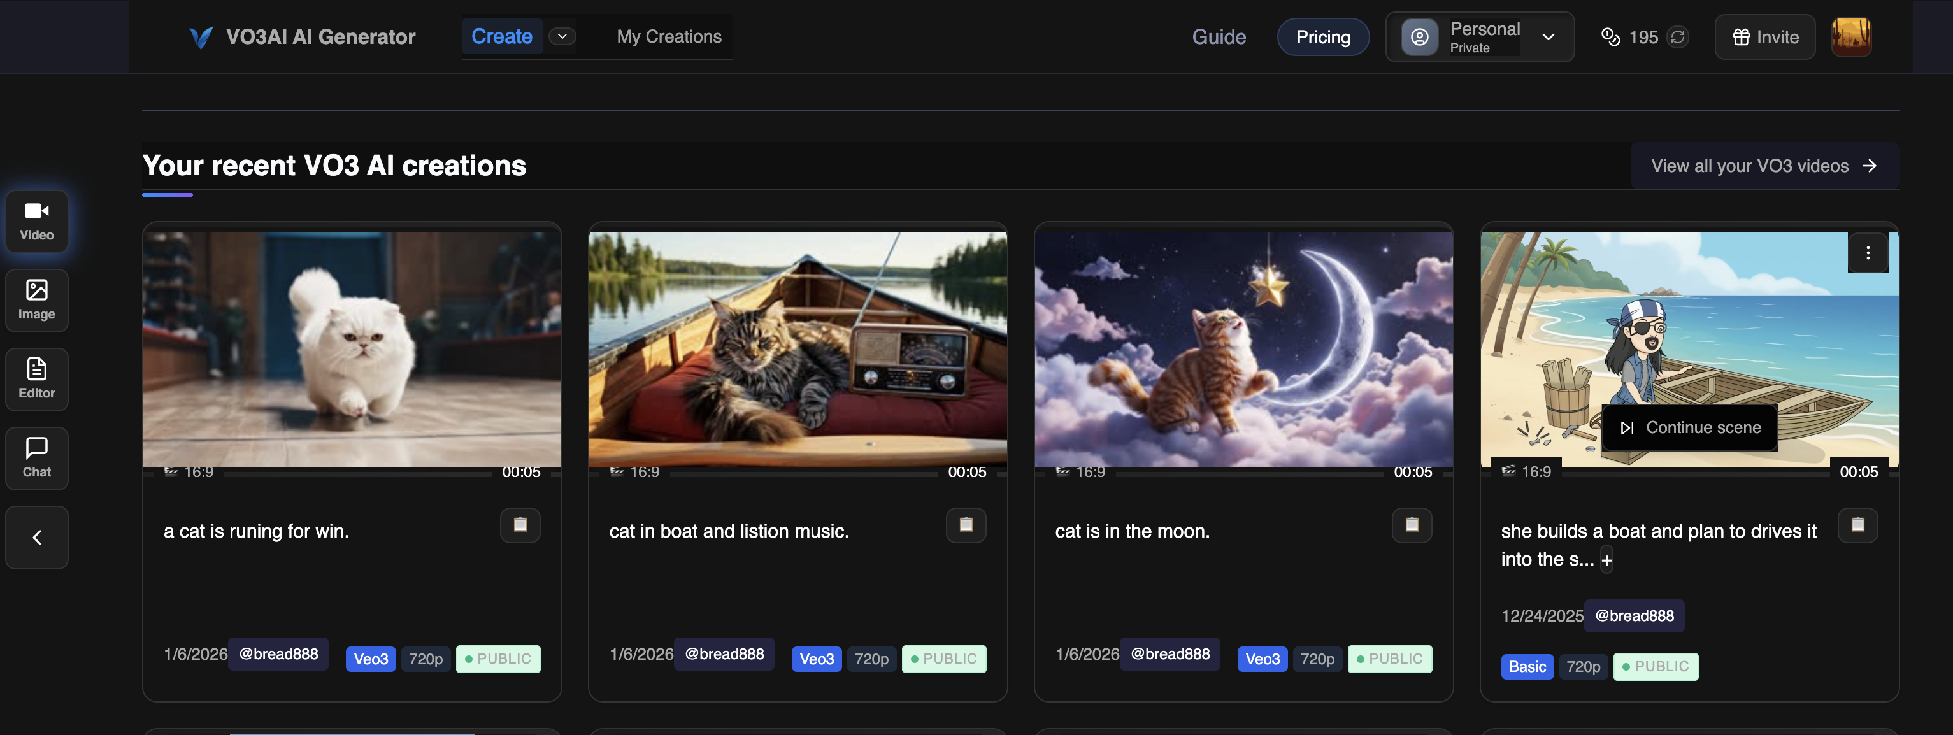The width and height of the screenshot is (1953, 735).
Task: Switch to My Creations tab
Action: coord(669,36)
